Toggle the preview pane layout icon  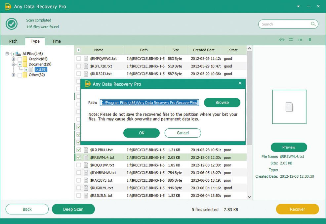pos(309,40)
